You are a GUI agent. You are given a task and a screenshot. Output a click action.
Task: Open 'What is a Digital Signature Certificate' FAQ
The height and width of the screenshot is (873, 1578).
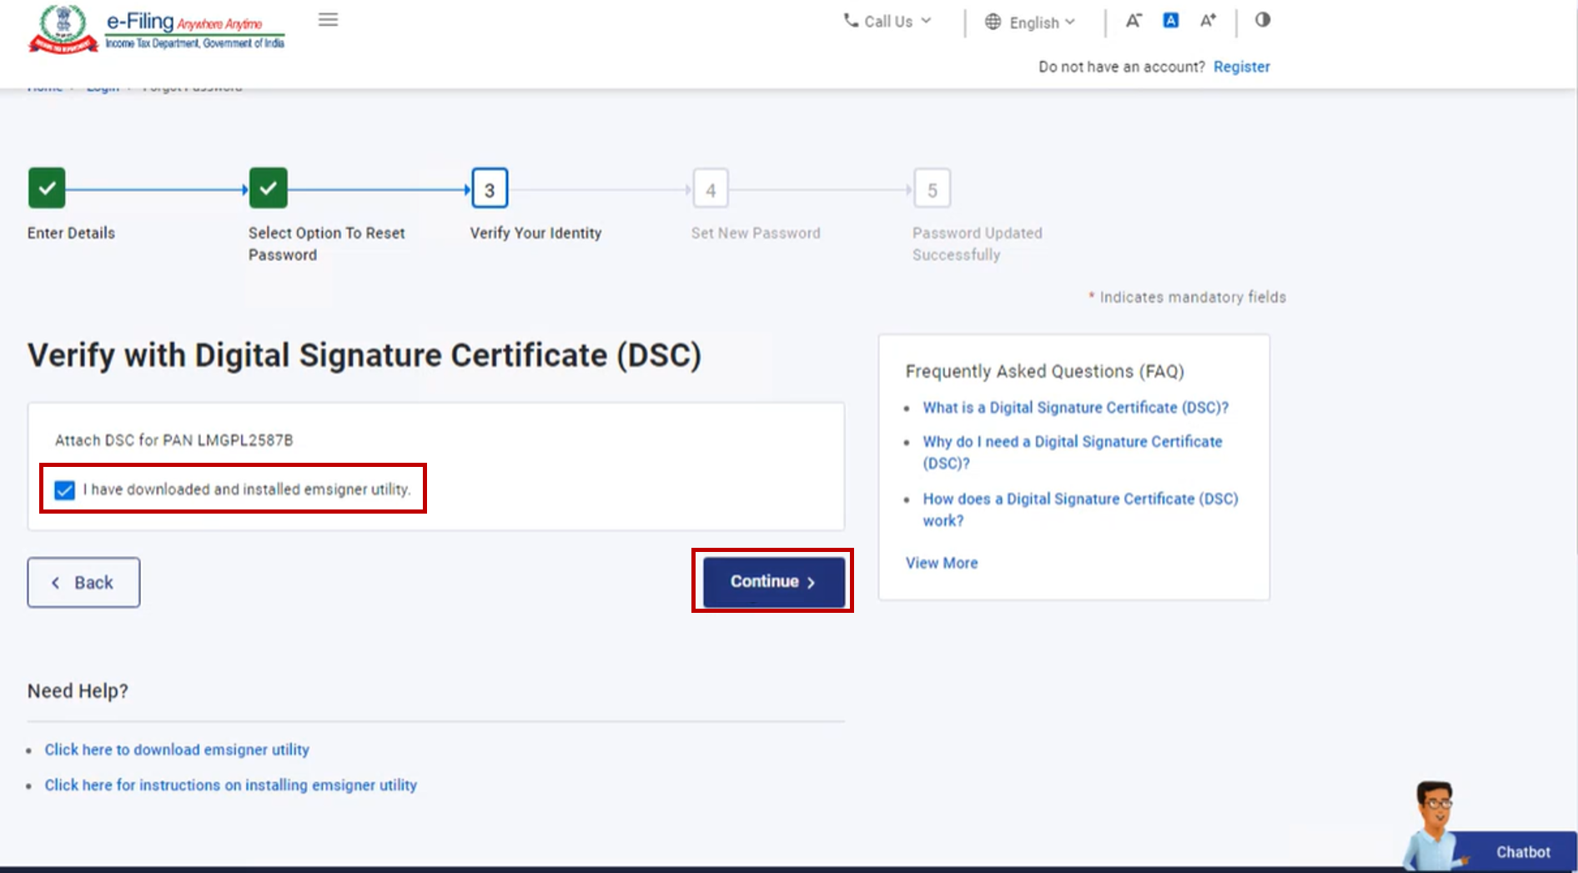click(1075, 408)
